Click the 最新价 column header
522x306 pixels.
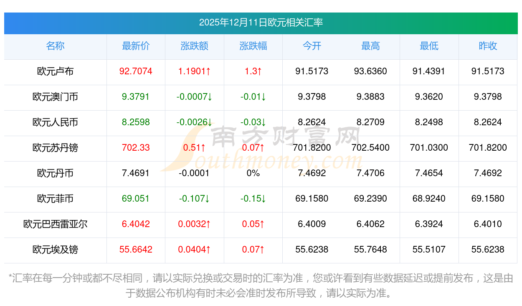[x=136, y=46]
